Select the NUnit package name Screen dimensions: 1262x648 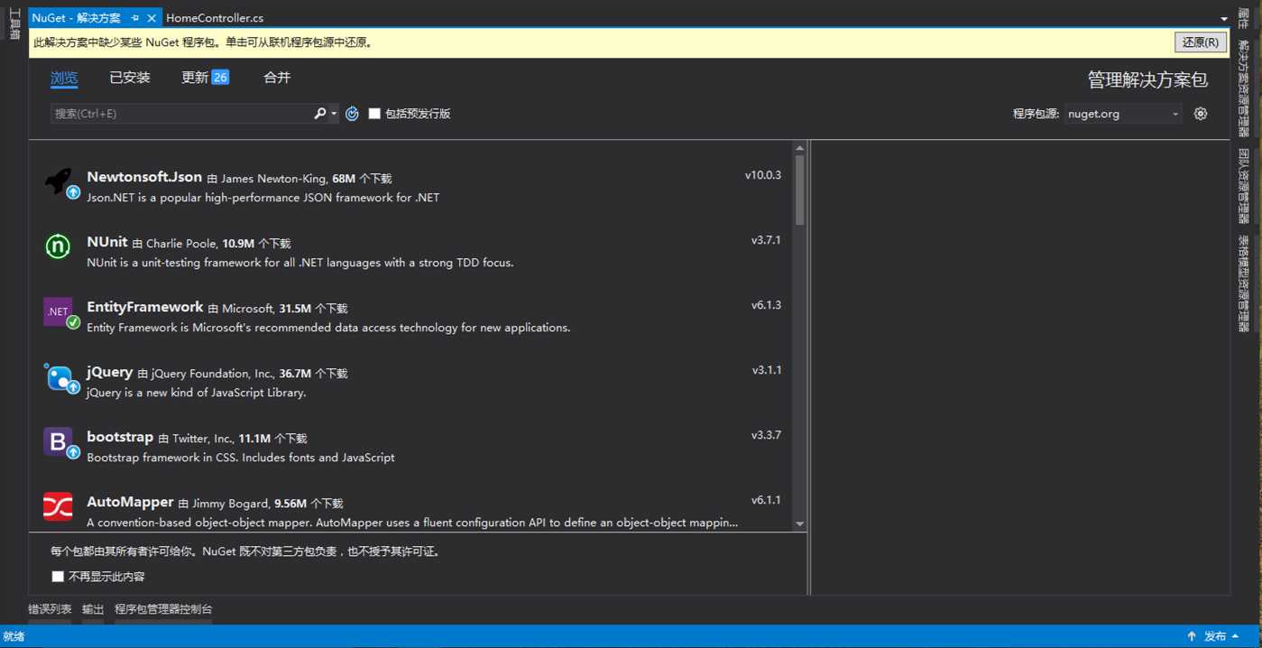coord(107,242)
